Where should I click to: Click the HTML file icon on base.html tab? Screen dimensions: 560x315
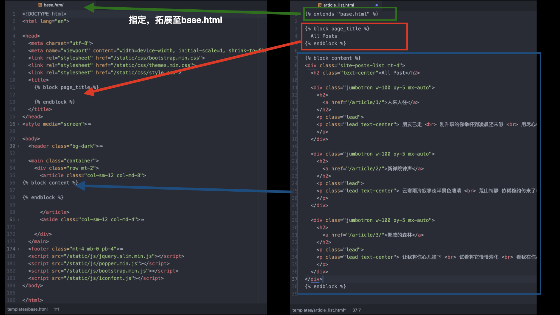(x=40, y=5)
